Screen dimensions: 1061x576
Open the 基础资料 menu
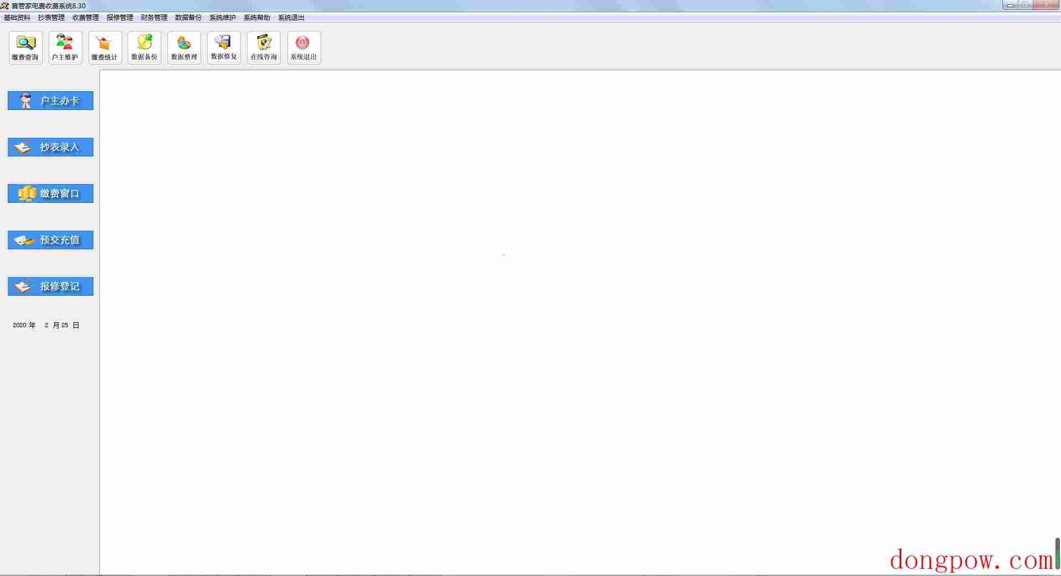click(x=17, y=18)
